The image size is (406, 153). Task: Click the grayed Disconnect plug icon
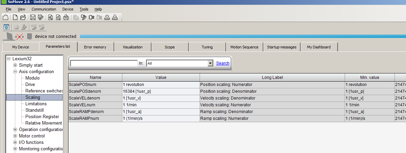click(99, 17)
